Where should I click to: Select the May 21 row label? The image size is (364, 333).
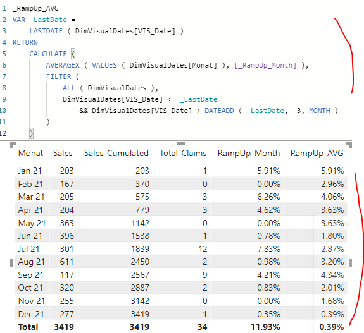(32, 223)
